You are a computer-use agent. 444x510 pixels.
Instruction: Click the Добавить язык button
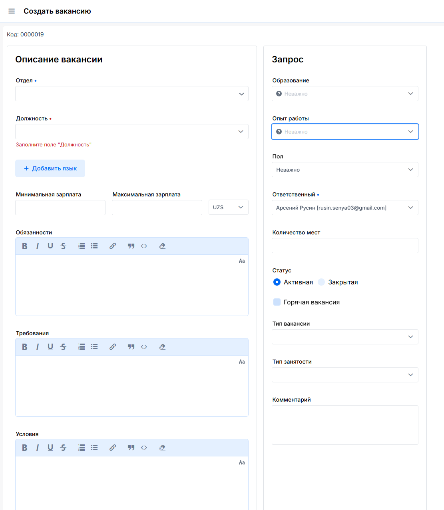[50, 168]
